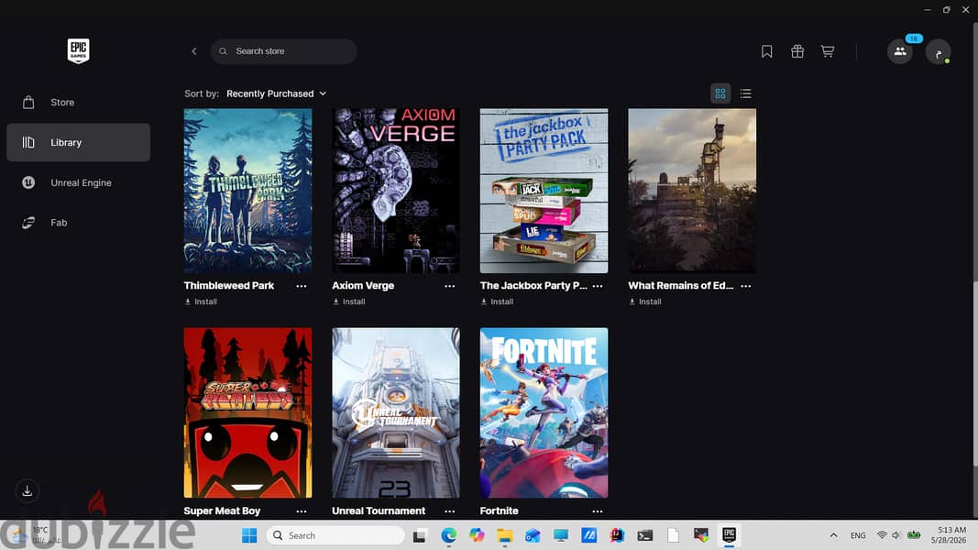This screenshot has height=550, width=978.
Task: Click ENG language indicator
Action: click(858, 535)
